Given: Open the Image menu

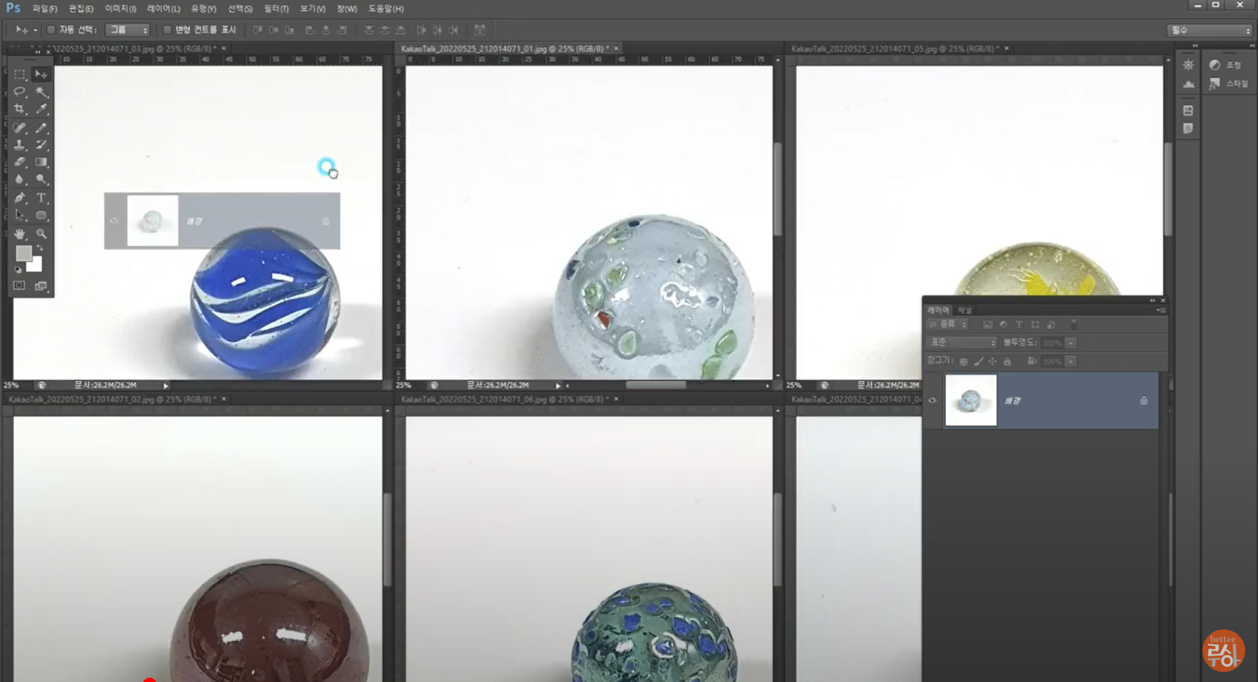Looking at the screenshot, I should (120, 9).
